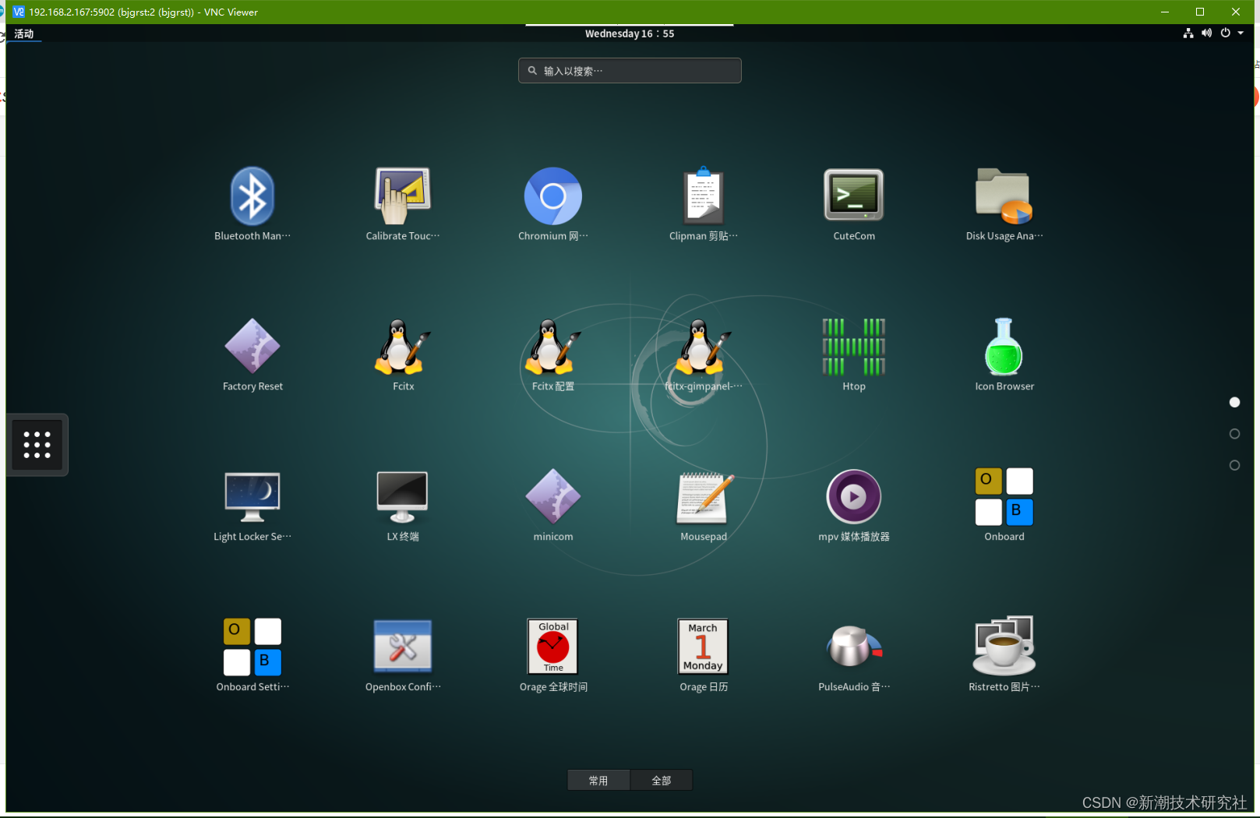Click the search input field
The image size is (1260, 818).
point(629,70)
